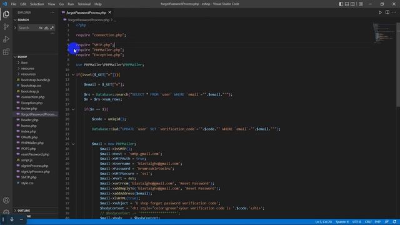Open Customize Layout icon in title bar
Screen dimensions: 400x225
[x=361, y=4]
